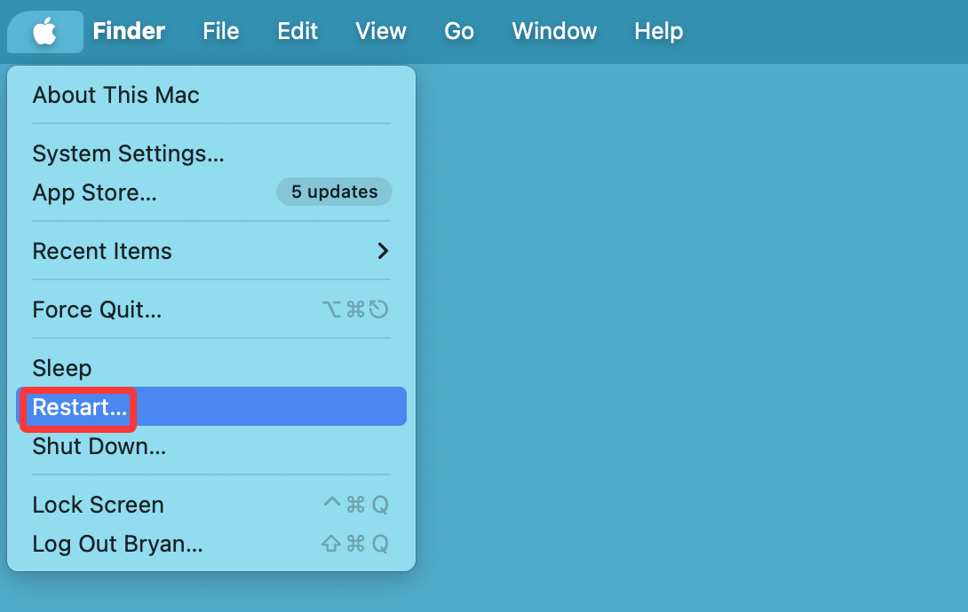Open the Recent Items submenu

click(102, 251)
